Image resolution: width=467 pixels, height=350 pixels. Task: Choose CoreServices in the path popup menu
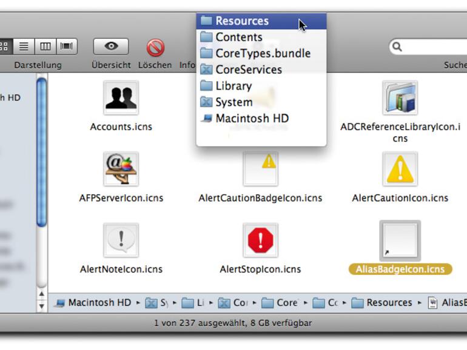(261, 70)
